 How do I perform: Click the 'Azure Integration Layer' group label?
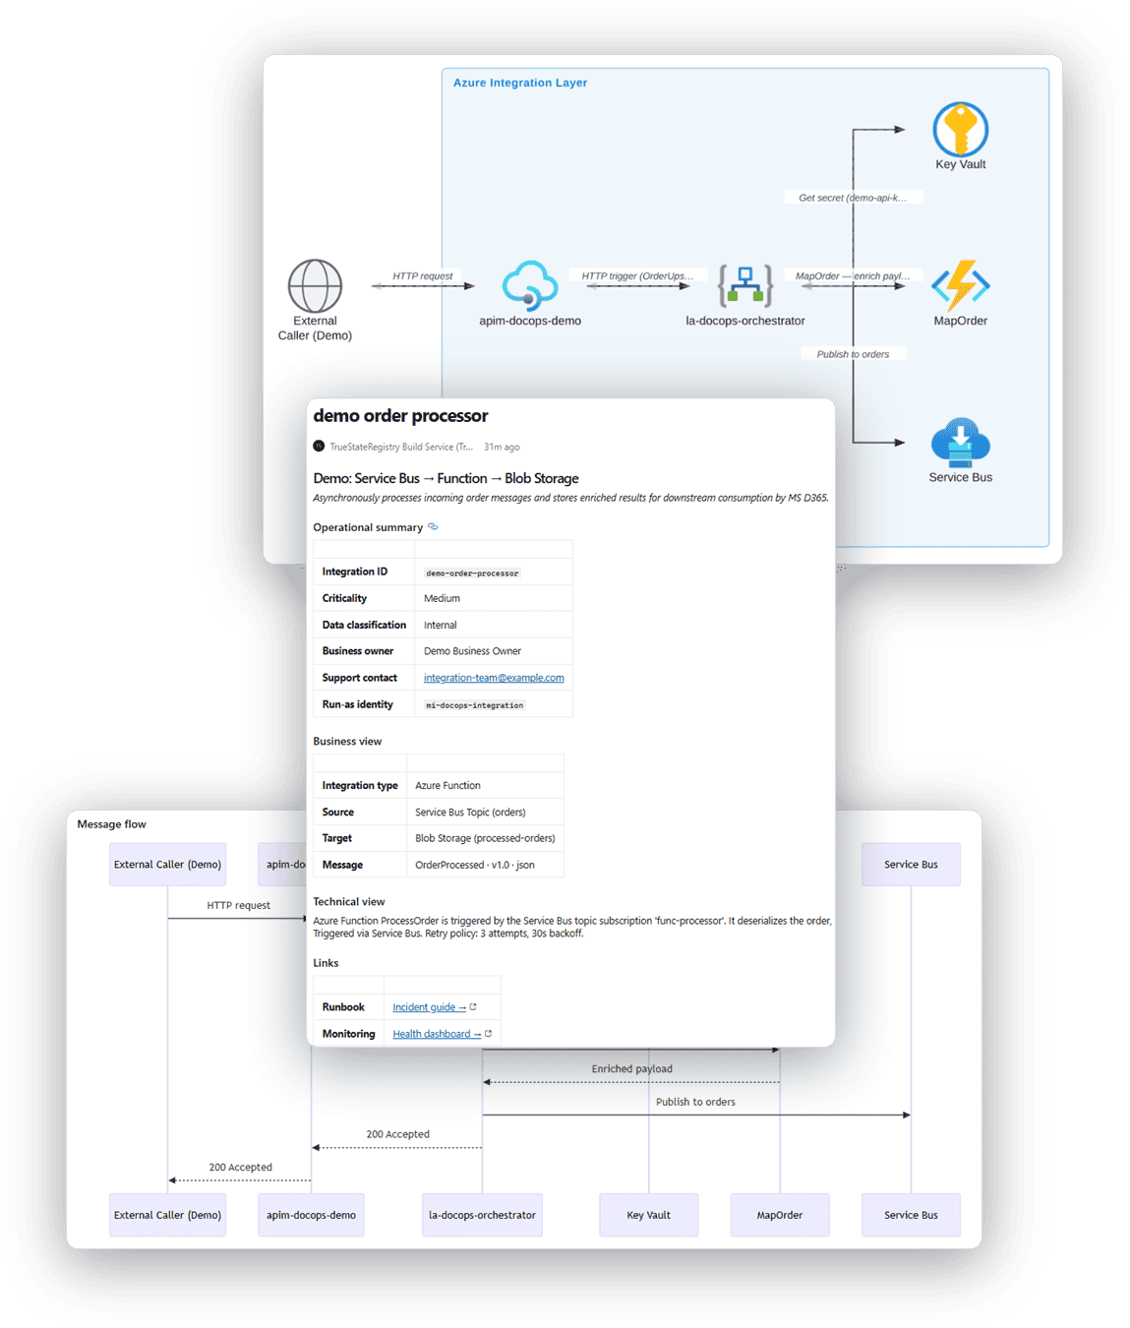[x=520, y=83]
